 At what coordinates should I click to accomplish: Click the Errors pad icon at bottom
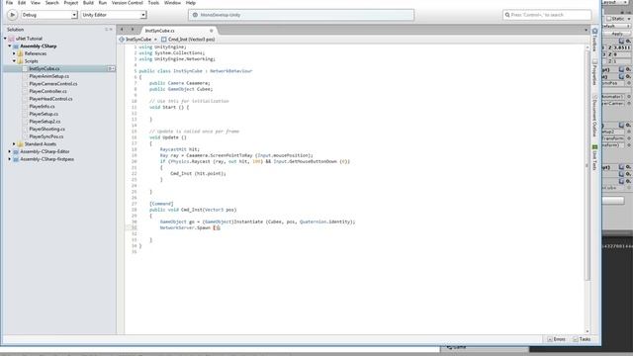(550, 339)
